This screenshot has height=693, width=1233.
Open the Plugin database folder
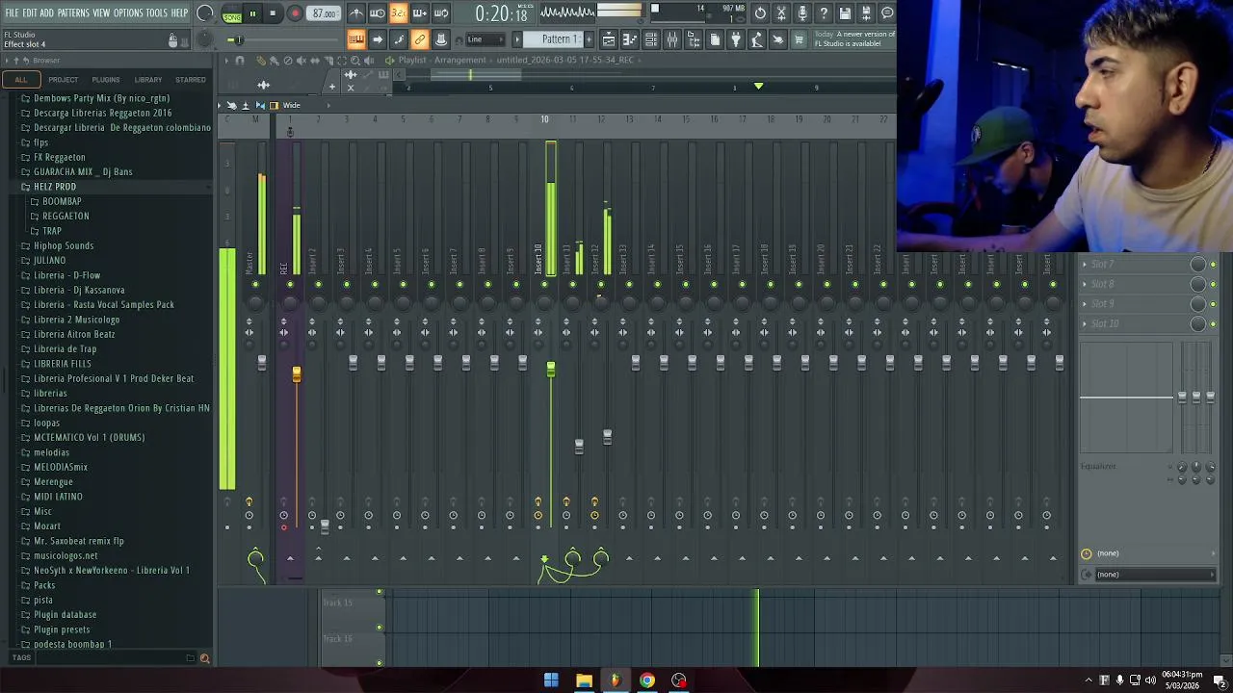(x=66, y=615)
